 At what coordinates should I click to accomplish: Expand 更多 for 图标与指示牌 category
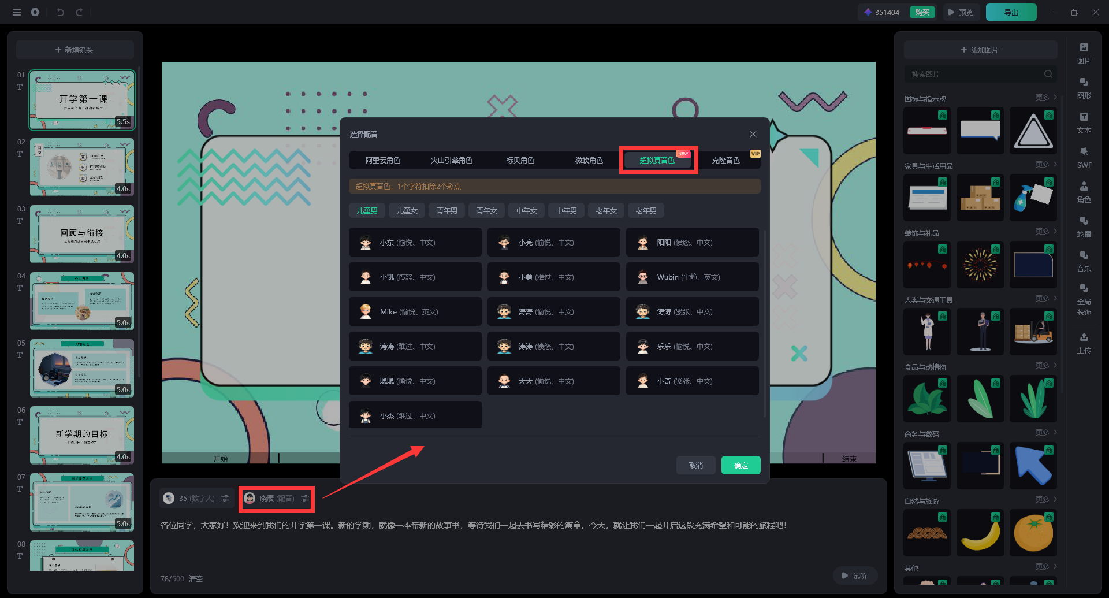[x=1045, y=98]
